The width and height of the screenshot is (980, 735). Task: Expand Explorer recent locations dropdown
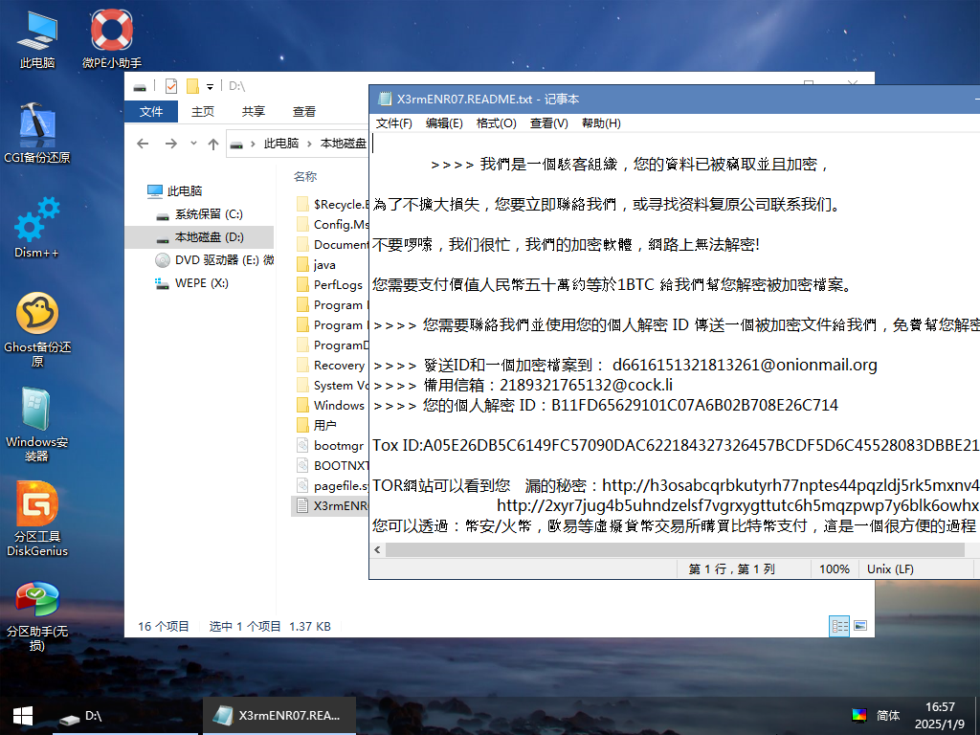click(193, 144)
